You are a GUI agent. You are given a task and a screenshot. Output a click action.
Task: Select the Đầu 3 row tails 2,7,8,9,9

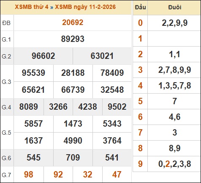(175, 70)
